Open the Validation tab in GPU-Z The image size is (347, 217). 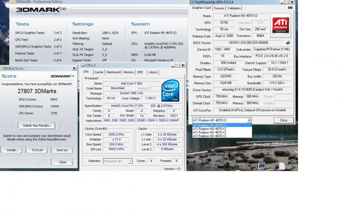click(x=234, y=8)
